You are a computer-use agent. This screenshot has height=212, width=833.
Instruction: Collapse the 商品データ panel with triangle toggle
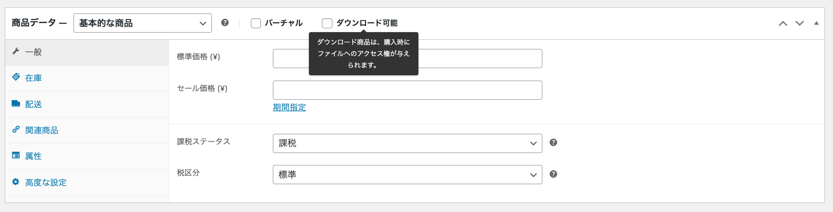(816, 23)
